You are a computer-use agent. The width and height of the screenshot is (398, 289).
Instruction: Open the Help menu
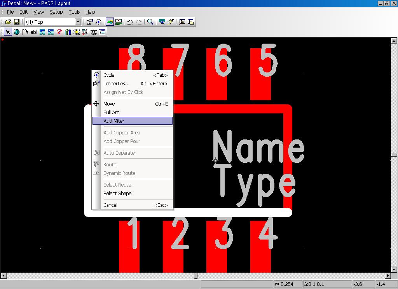[x=90, y=12]
